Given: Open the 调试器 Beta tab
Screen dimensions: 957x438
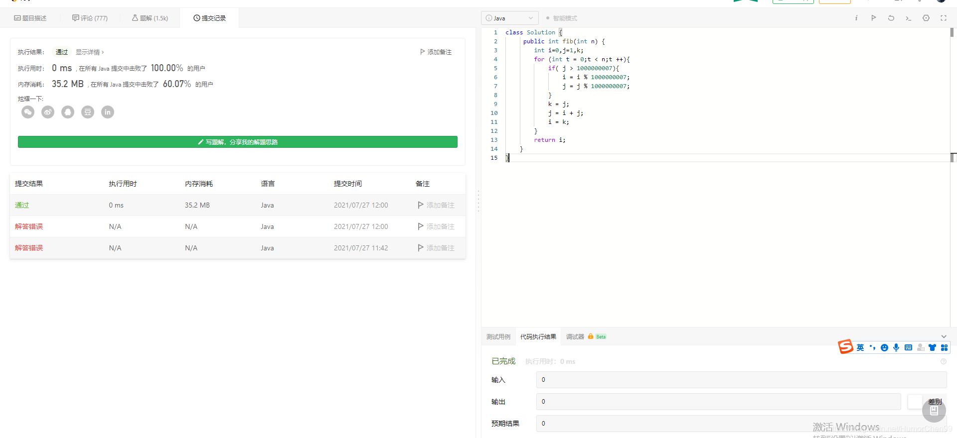Looking at the screenshot, I should pos(586,336).
